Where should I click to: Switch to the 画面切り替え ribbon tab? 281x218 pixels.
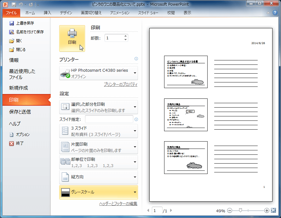pos(91,13)
